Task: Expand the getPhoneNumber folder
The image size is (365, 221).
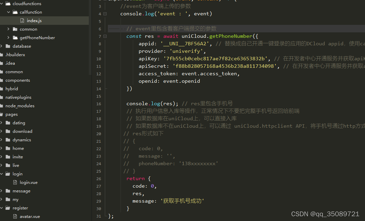Action: point(8,37)
